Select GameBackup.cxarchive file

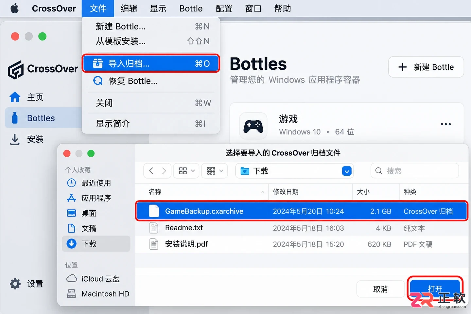[x=302, y=211]
